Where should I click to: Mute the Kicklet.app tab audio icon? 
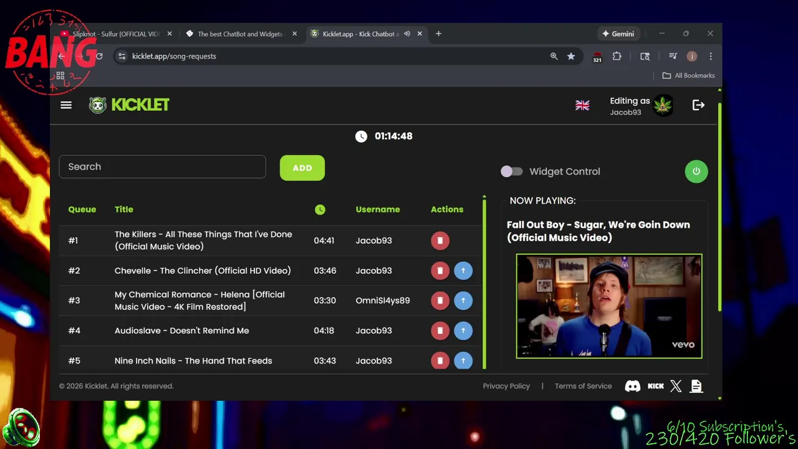point(407,34)
